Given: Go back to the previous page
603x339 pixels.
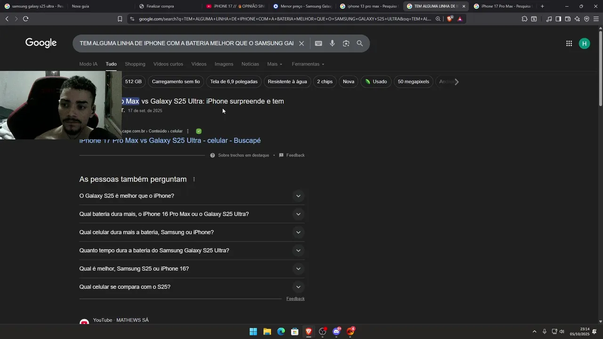Looking at the screenshot, I should 7,19.
